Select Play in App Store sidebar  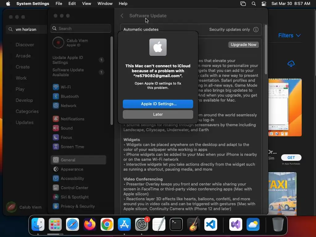tap(20, 89)
